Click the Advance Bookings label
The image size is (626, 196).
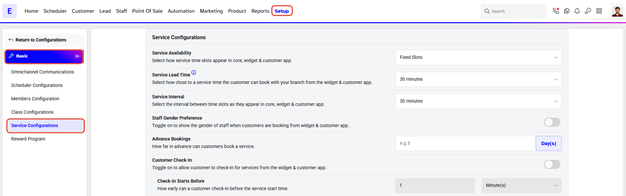pyautogui.click(x=171, y=139)
